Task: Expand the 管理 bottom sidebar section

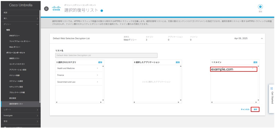Action: [37, 121]
